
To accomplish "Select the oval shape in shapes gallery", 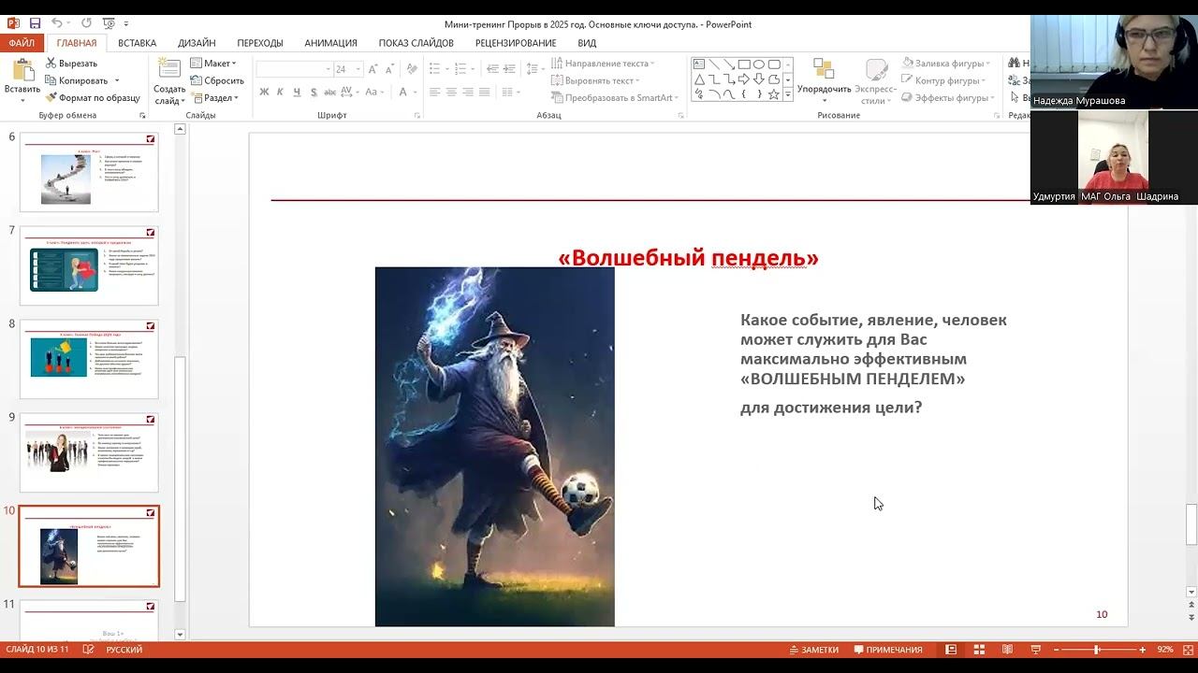I will tap(759, 64).
